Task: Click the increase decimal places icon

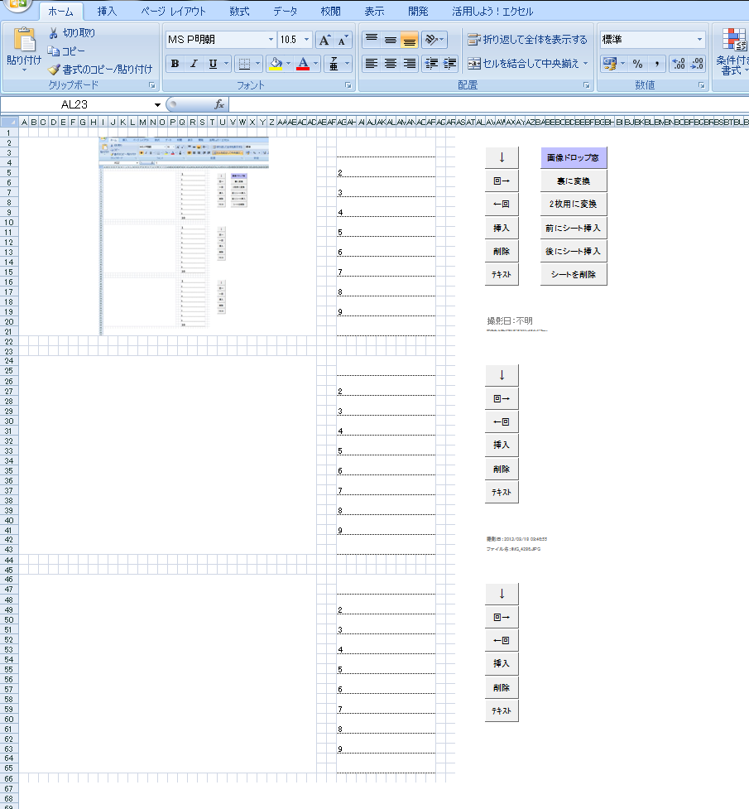Action: [x=677, y=64]
